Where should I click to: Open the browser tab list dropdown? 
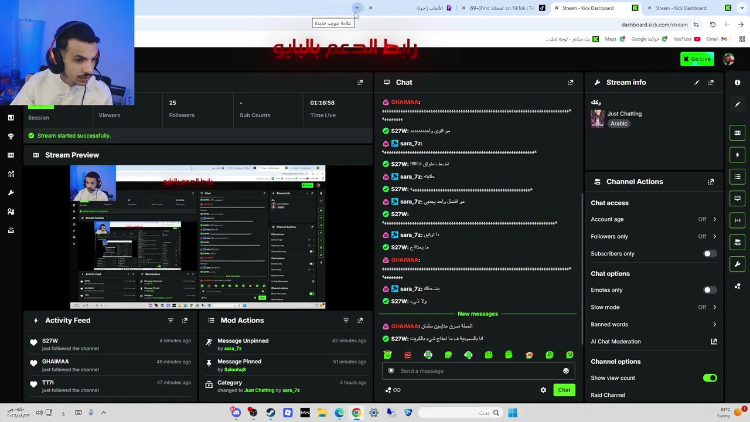pos(742,8)
